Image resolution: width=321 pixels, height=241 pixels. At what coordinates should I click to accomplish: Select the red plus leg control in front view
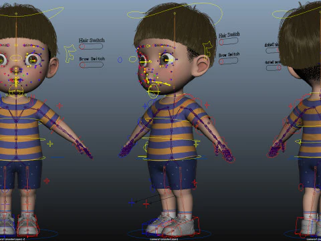click(x=47, y=181)
